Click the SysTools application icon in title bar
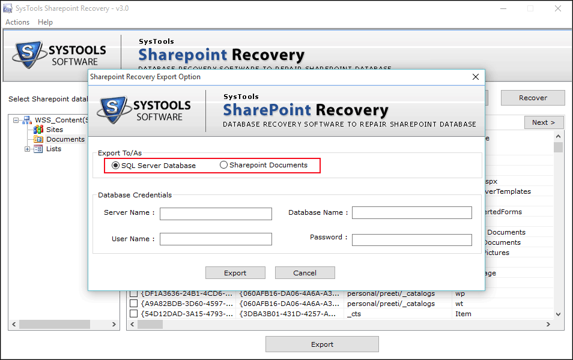The image size is (573, 360). (8, 8)
